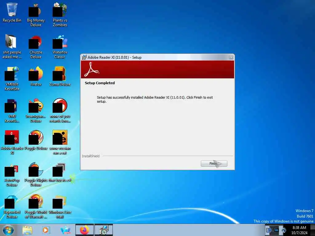Screen dimensions: 315x236
Task: Select the 'some russian ran a rat' icon
Action: pyautogui.click(x=60, y=143)
